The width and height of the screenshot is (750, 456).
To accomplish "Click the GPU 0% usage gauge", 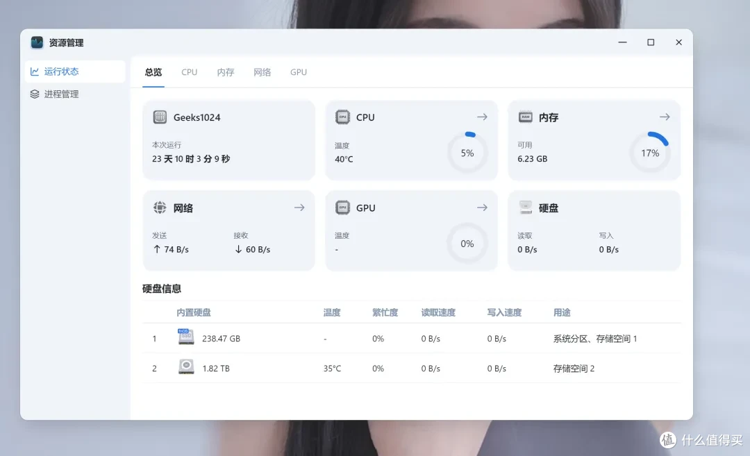I will (467, 244).
